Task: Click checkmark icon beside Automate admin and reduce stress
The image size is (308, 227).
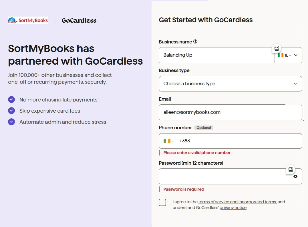Action: [x=11, y=122]
